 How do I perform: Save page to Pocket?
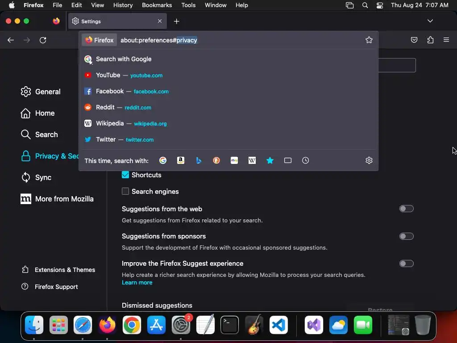pos(414,40)
